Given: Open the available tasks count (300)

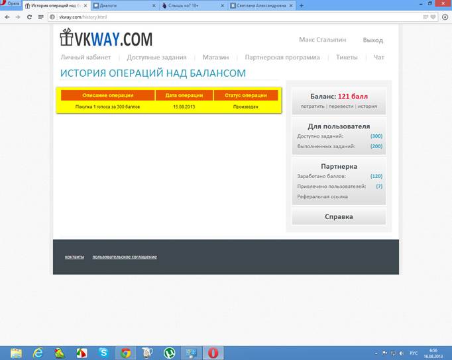Looking at the screenshot, I should point(376,136).
